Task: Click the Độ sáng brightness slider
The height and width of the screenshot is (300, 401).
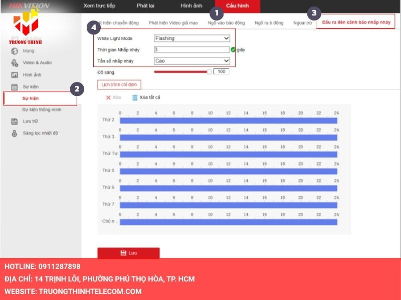Action: (x=181, y=72)
